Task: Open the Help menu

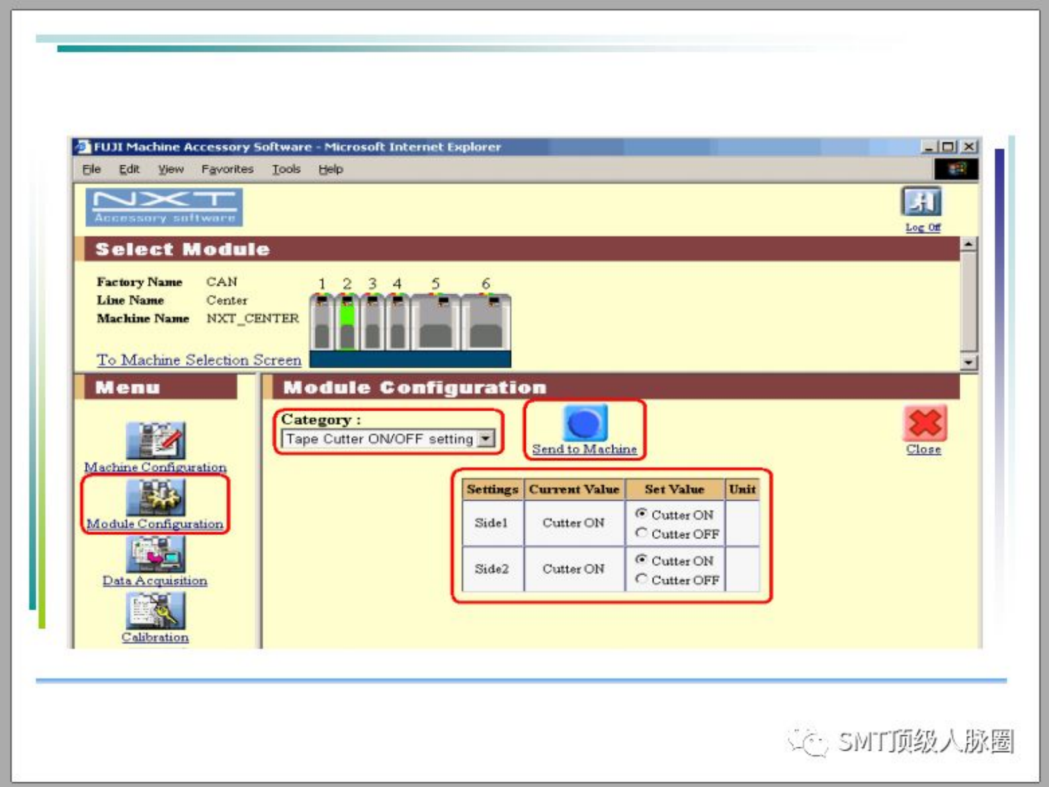Action: 331,169
